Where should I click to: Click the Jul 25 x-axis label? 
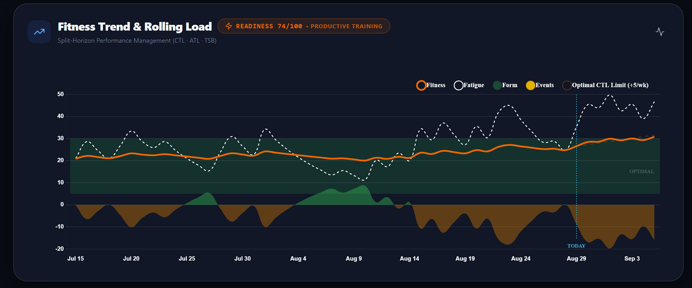point(187,259)
